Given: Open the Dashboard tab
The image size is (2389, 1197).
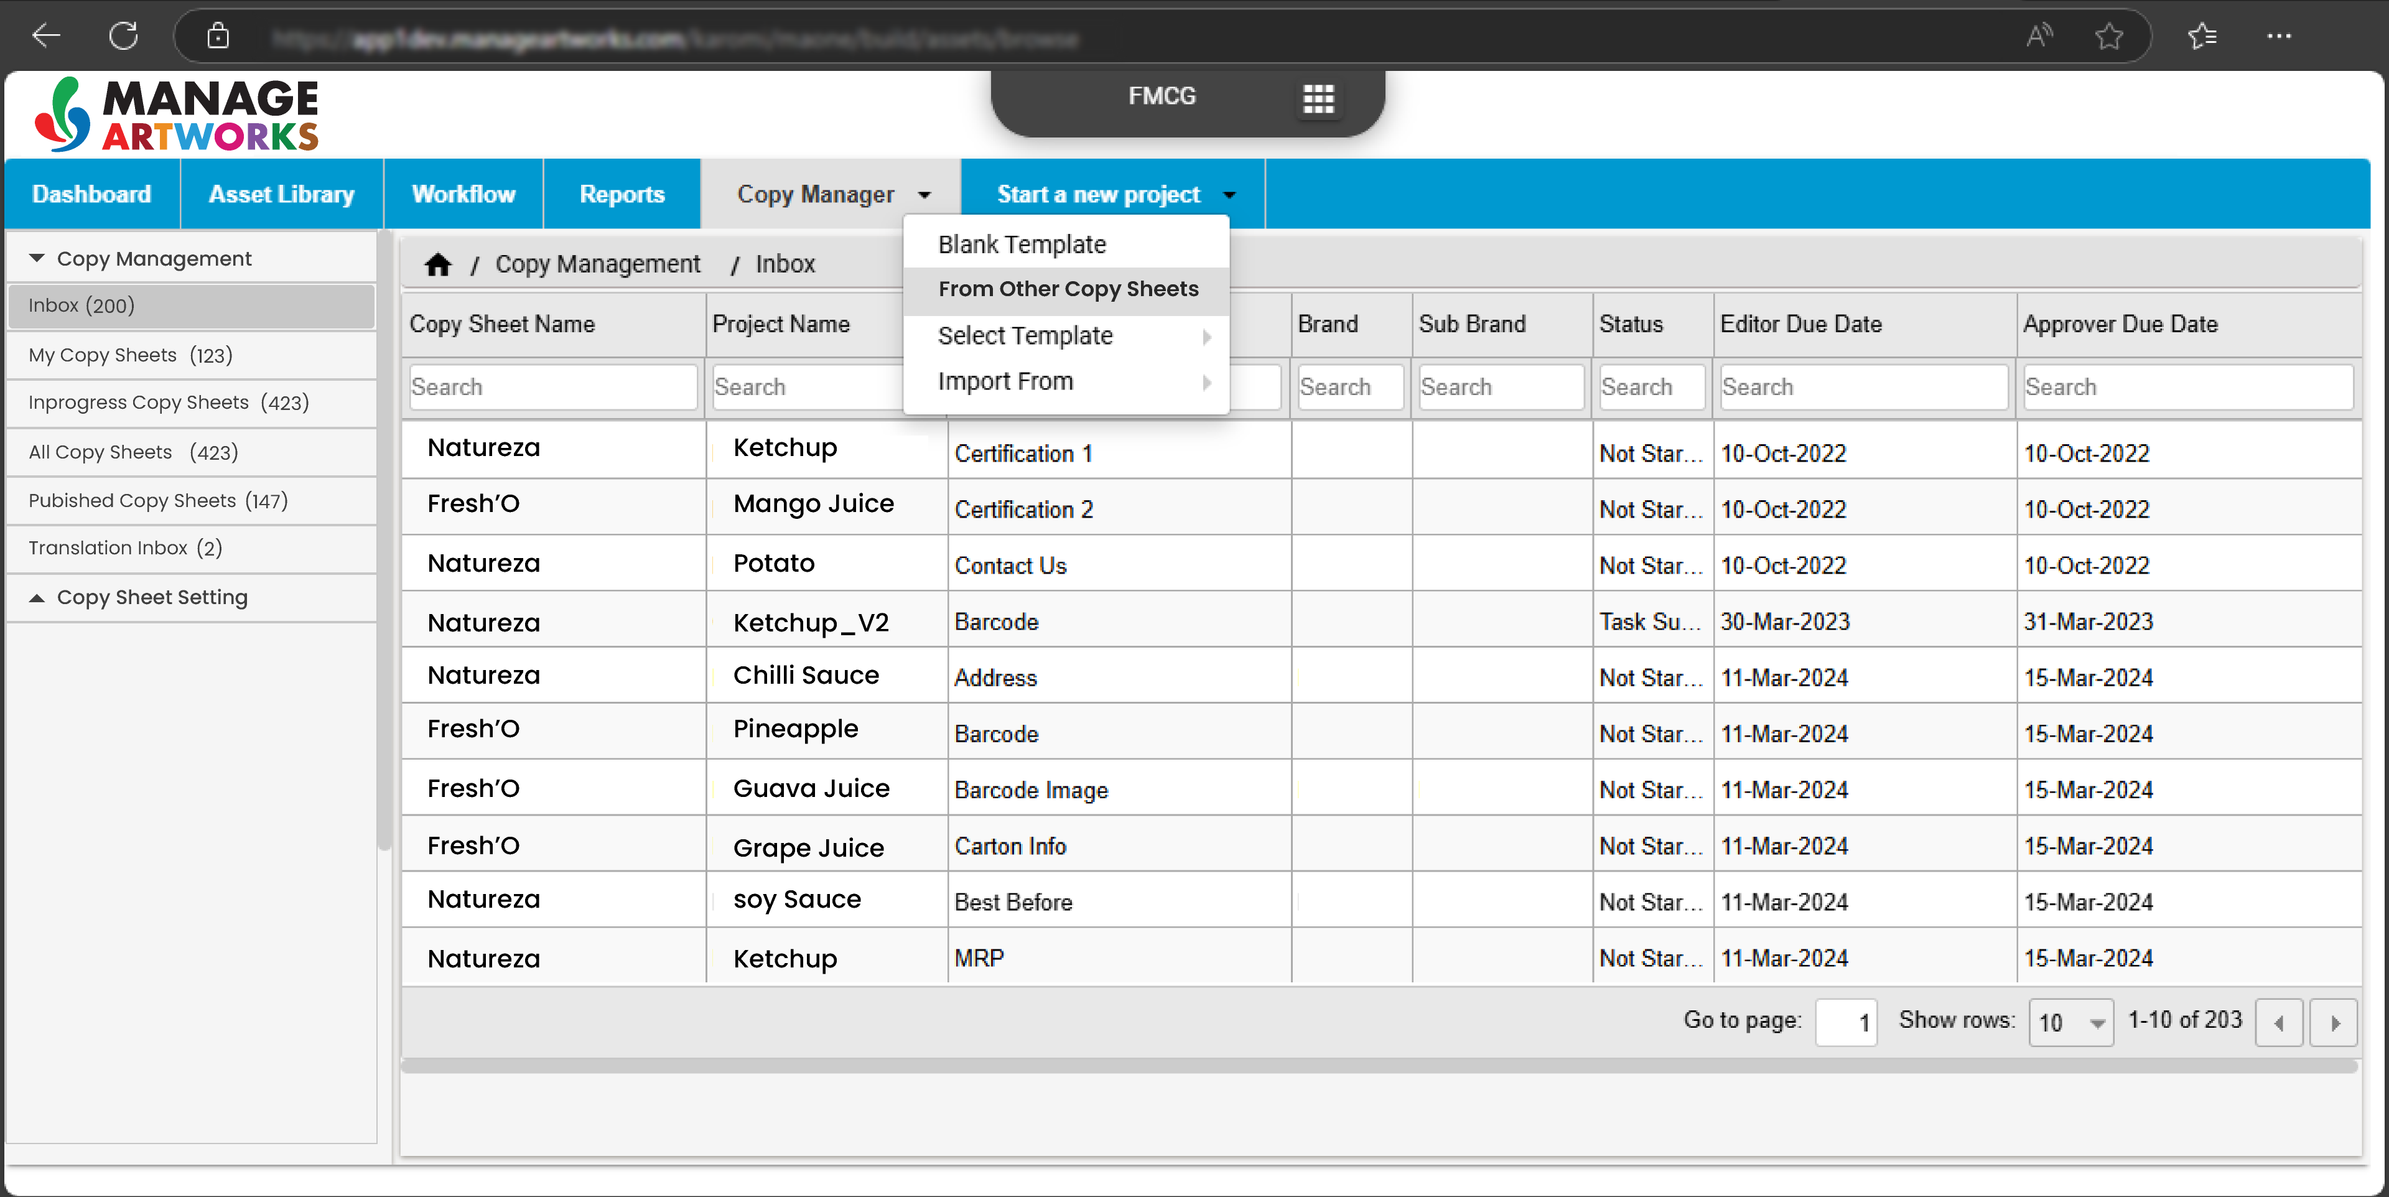Looking at the screenshot, I should (92, 193).
